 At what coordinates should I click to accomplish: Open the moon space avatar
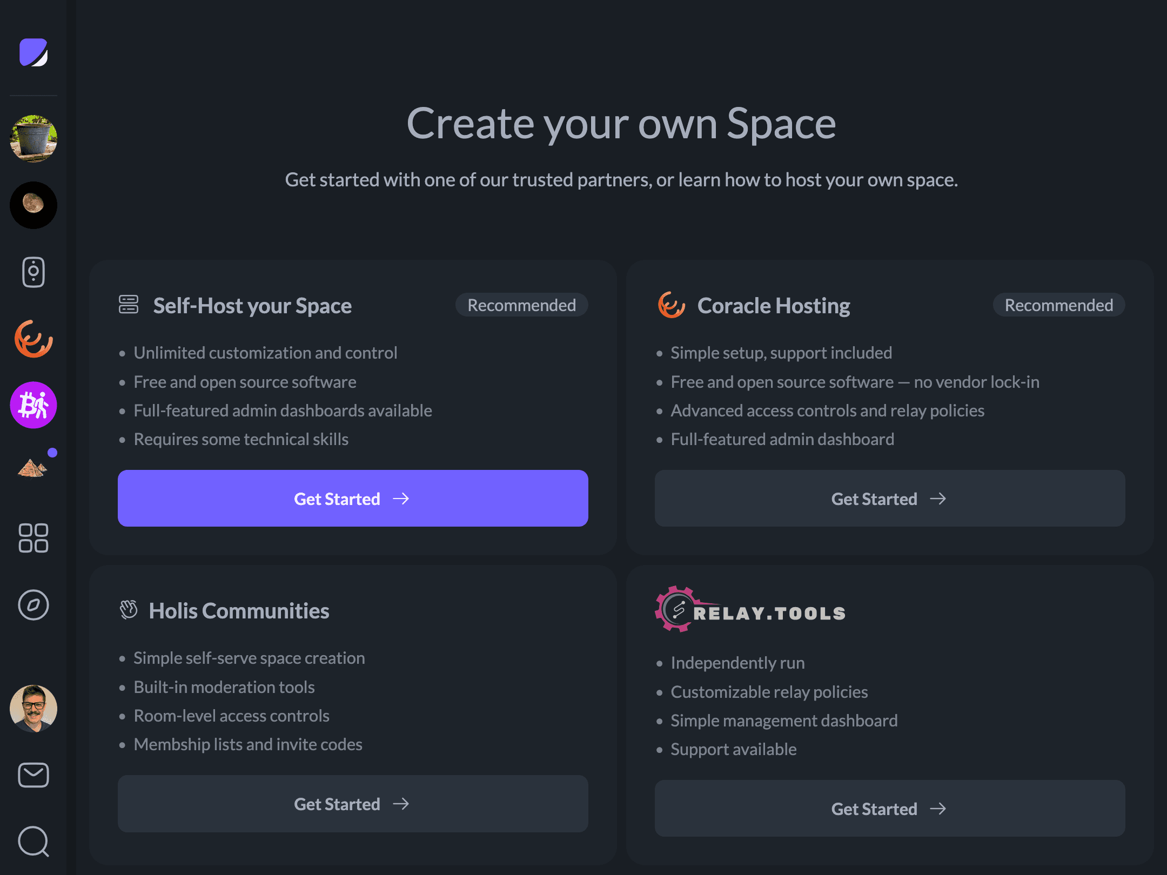pyautogui.click(x=33, y=205)
